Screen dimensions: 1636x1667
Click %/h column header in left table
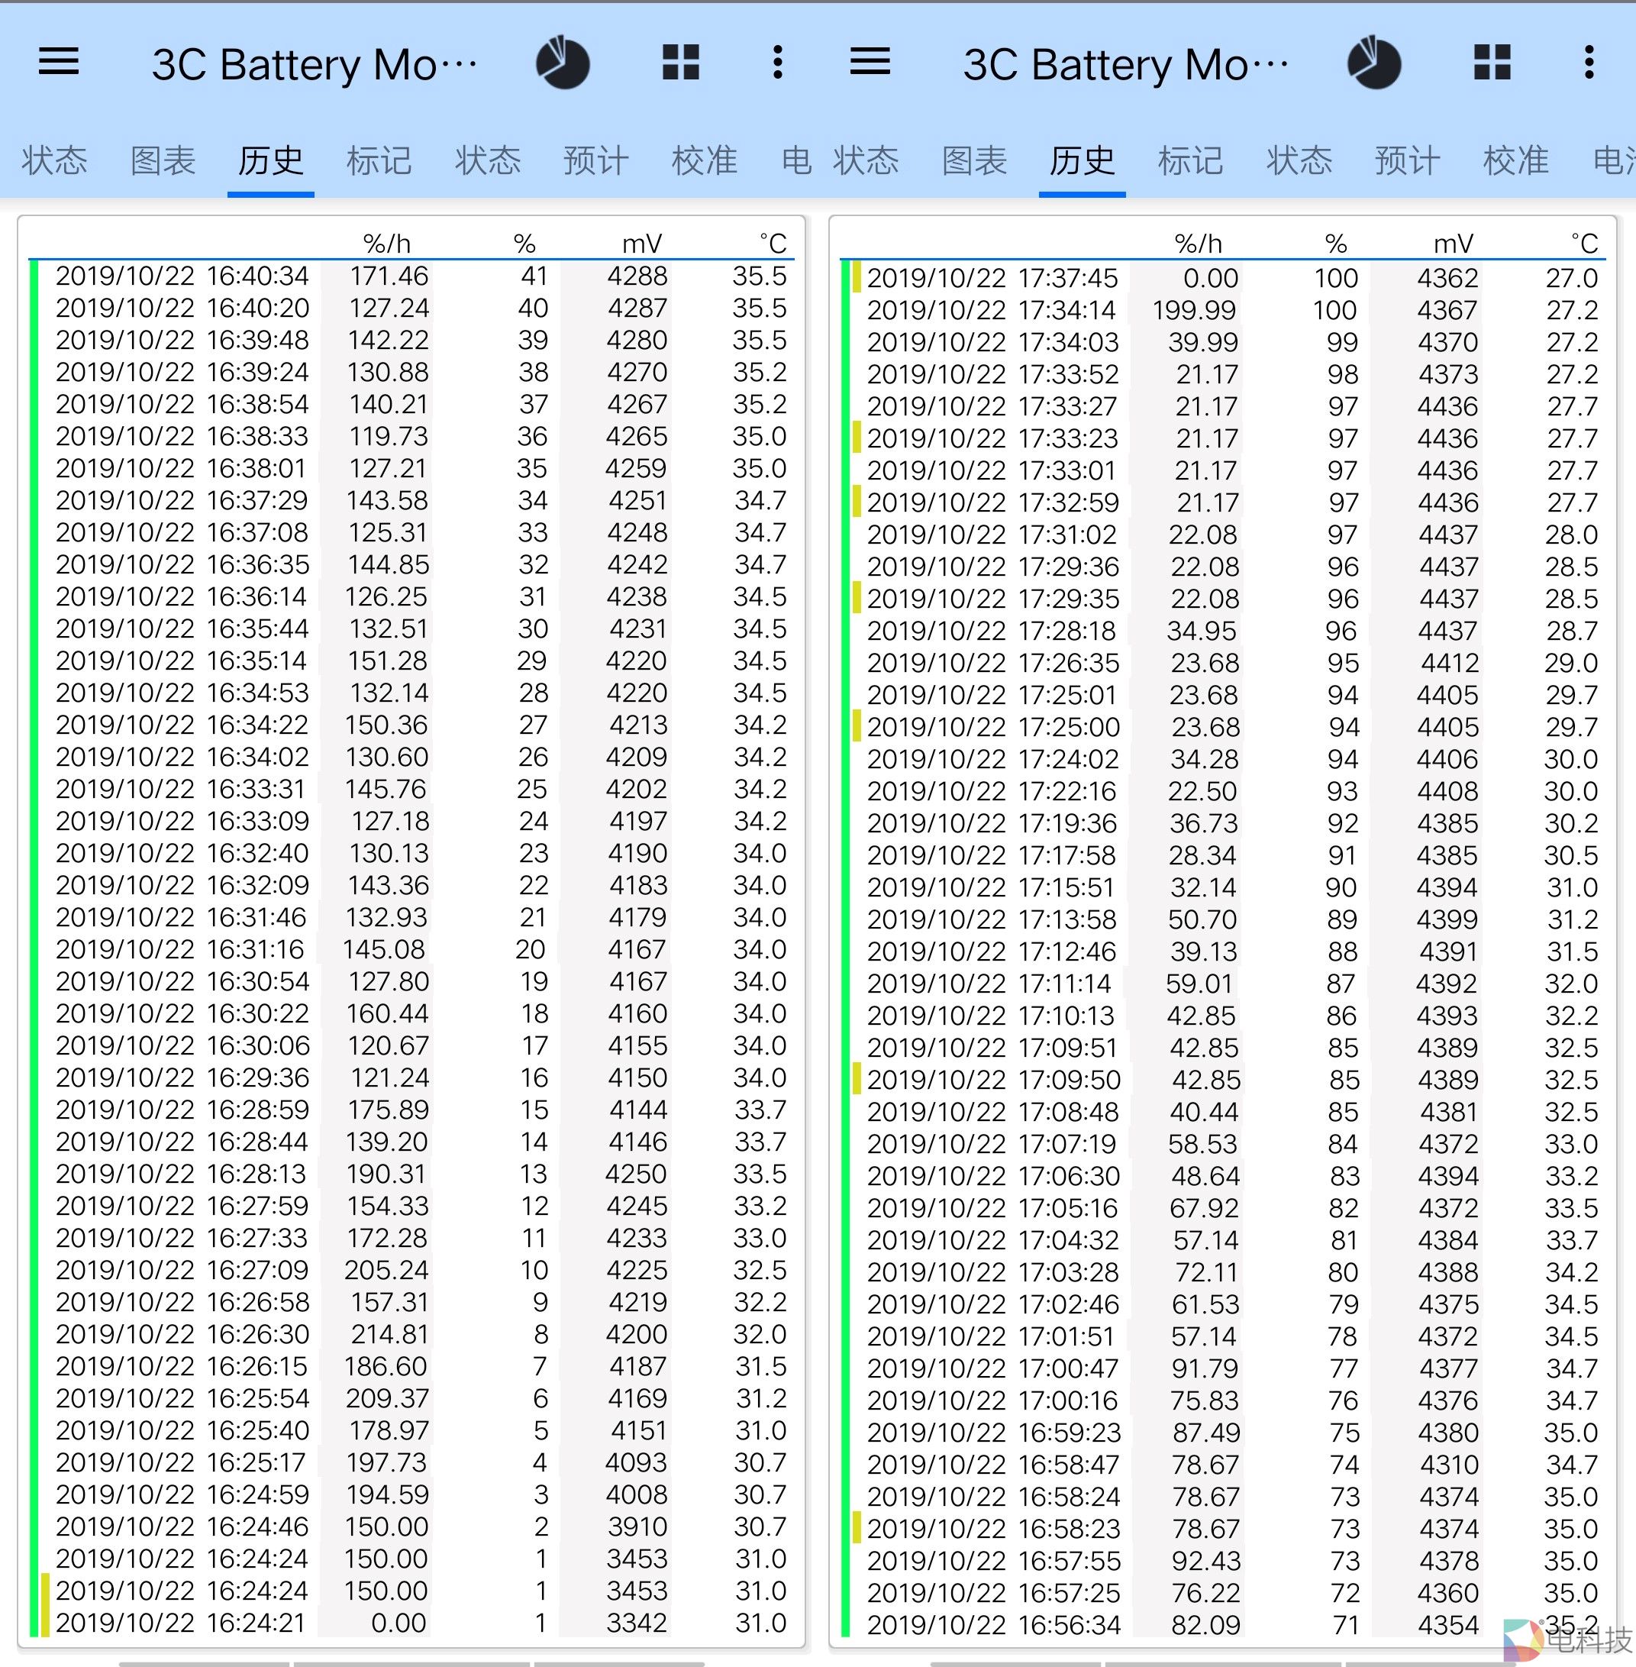pos(386,244)
